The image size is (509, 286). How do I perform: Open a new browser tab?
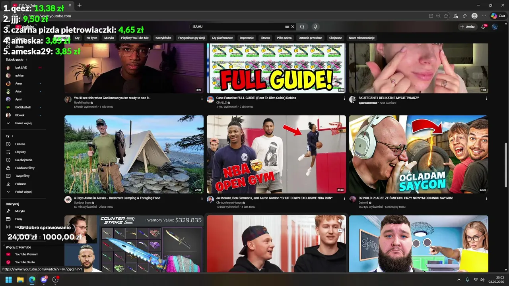80,5
